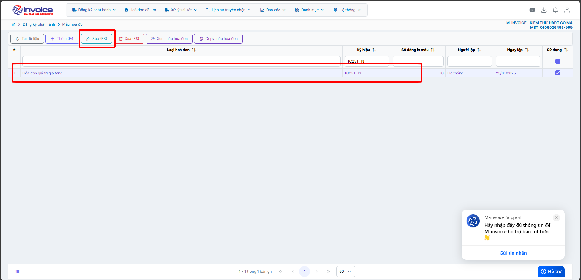Viewport: 581px width, 280px height.
Task: Go to next page
Action: click(317, 272)
